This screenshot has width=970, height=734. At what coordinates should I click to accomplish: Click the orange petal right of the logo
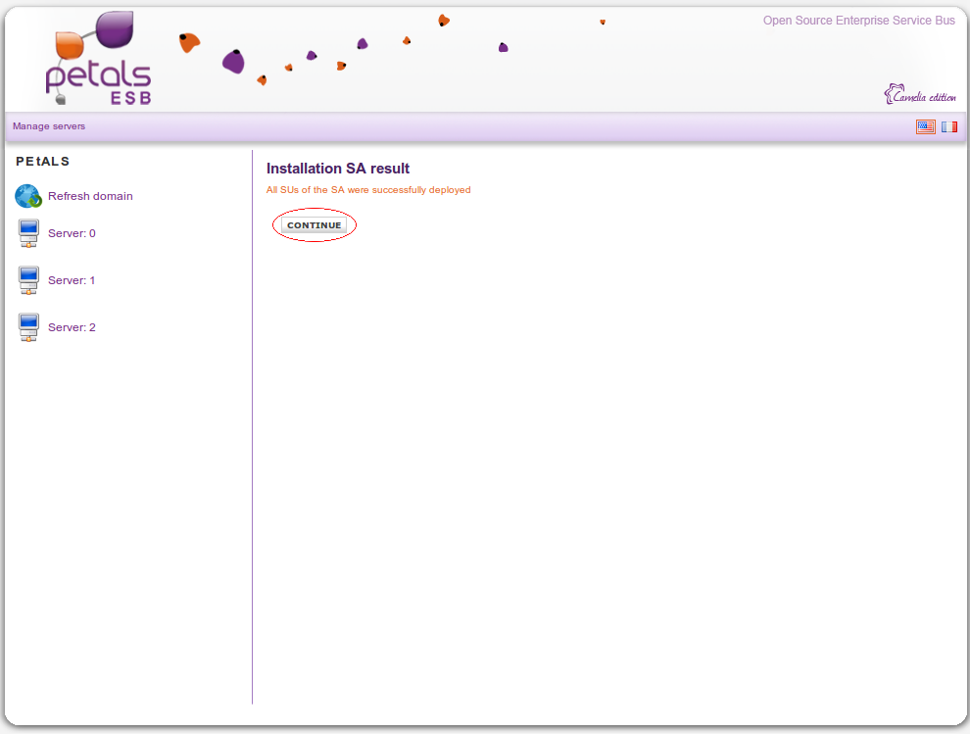[x=189, y=42]
